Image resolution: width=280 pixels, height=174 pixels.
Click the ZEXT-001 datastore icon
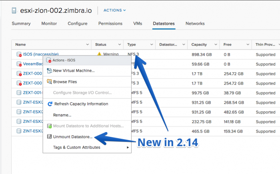(19, 93)
